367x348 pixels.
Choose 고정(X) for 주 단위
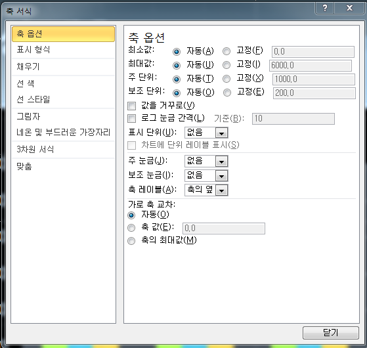[227, 79]
